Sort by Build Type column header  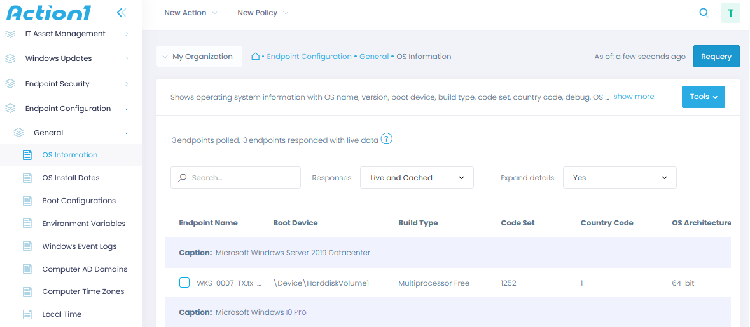click(x=418, y=223)
